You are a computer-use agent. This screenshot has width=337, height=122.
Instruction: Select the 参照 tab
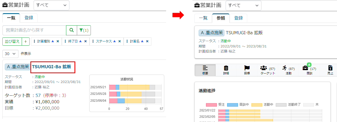tap(221, 18)
